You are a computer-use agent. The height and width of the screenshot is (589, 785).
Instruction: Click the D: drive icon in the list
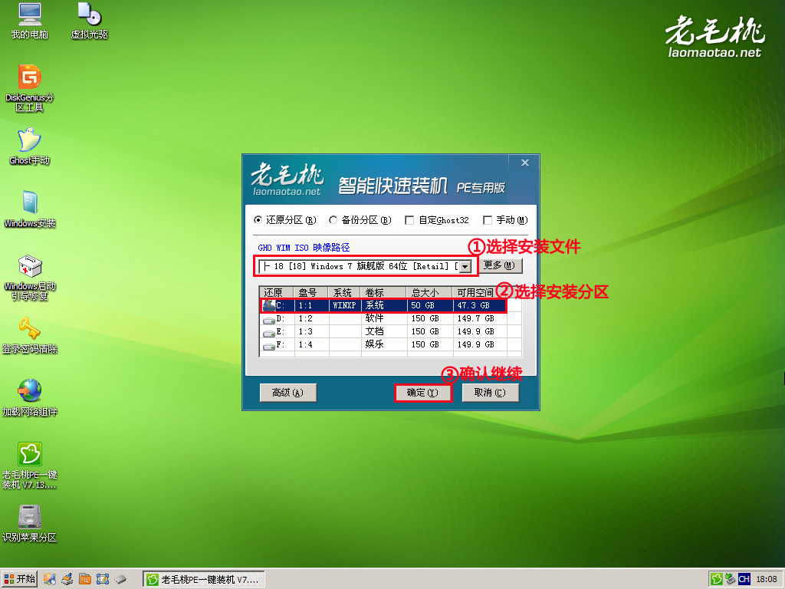coord(269,320)
